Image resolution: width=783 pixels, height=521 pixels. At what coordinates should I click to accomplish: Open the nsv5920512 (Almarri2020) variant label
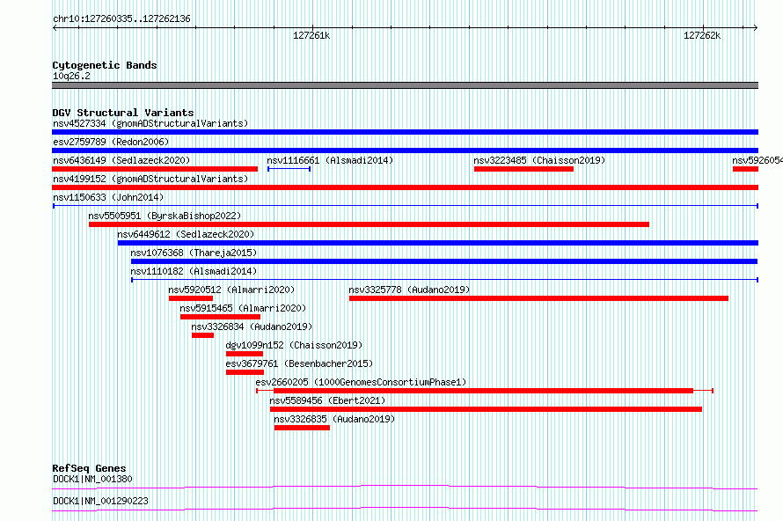tap(231, 290)
